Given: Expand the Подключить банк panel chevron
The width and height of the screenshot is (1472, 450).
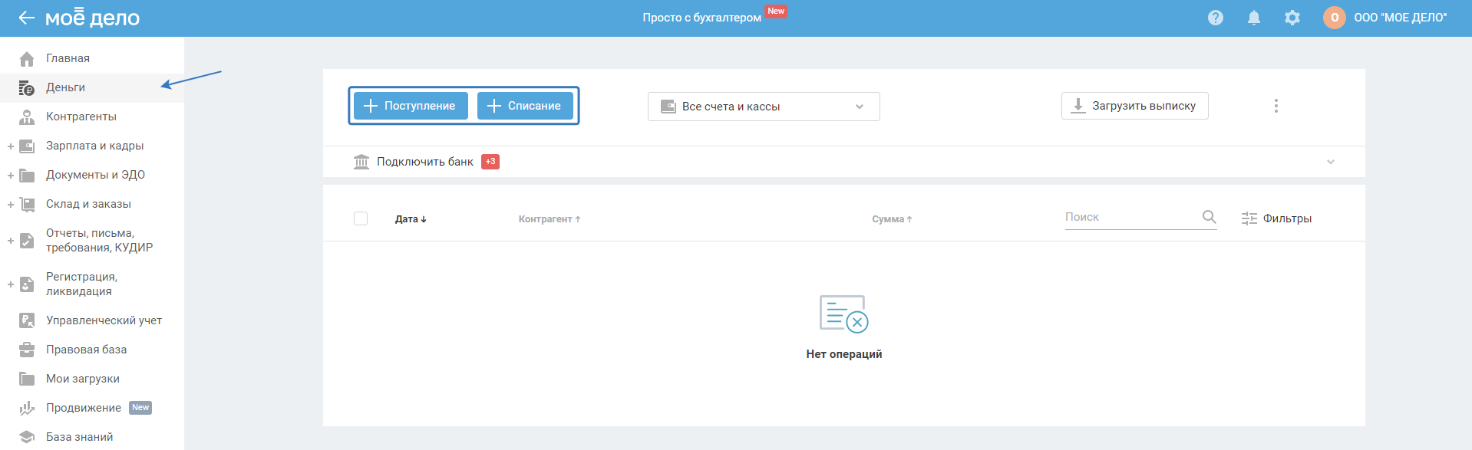Looking at the screenshot, I should 1331,162.
